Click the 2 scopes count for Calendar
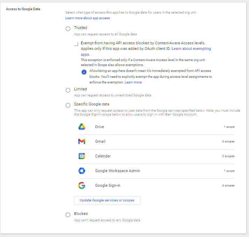Image resolution: width=249 pixels, height=237 pixels. [228, 156]
